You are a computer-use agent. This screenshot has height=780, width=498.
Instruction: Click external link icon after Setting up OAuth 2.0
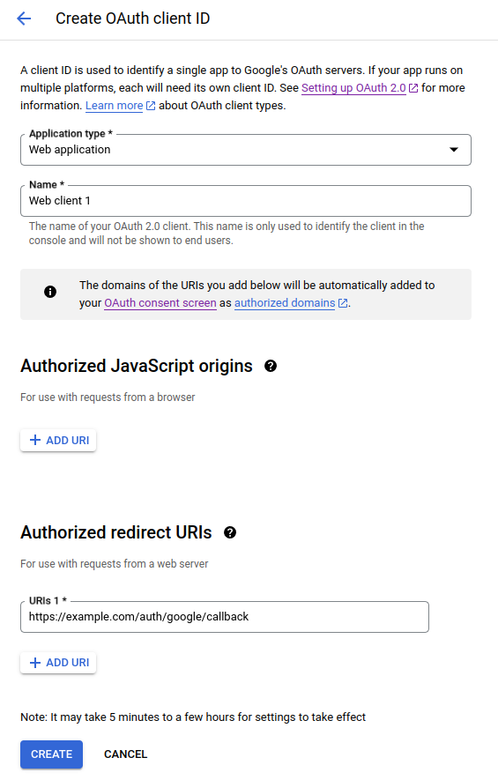pyautogui.click(x=413, y=88)
